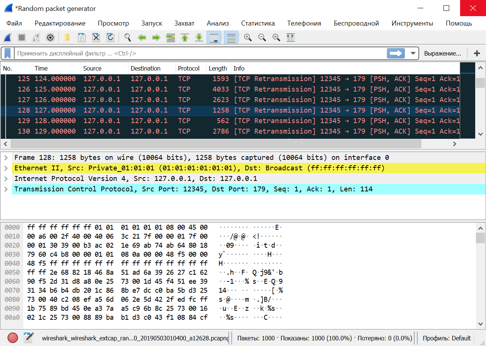
Task: Open the Редактирование menu
Action: point(60,23)
